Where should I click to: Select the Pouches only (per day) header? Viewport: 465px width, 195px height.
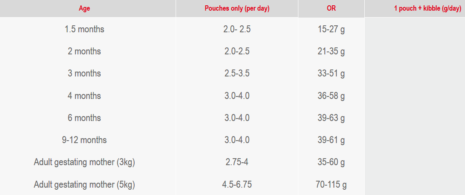(237, 9)
